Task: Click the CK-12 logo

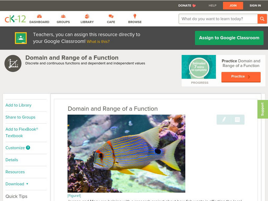Action: [15, 19]
